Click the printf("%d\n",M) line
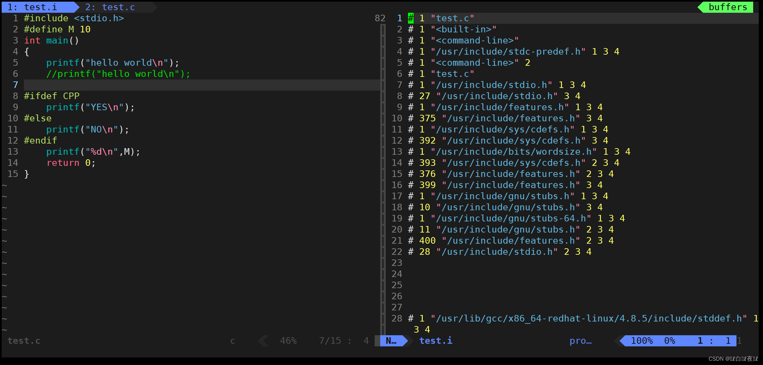 (93, 151)
